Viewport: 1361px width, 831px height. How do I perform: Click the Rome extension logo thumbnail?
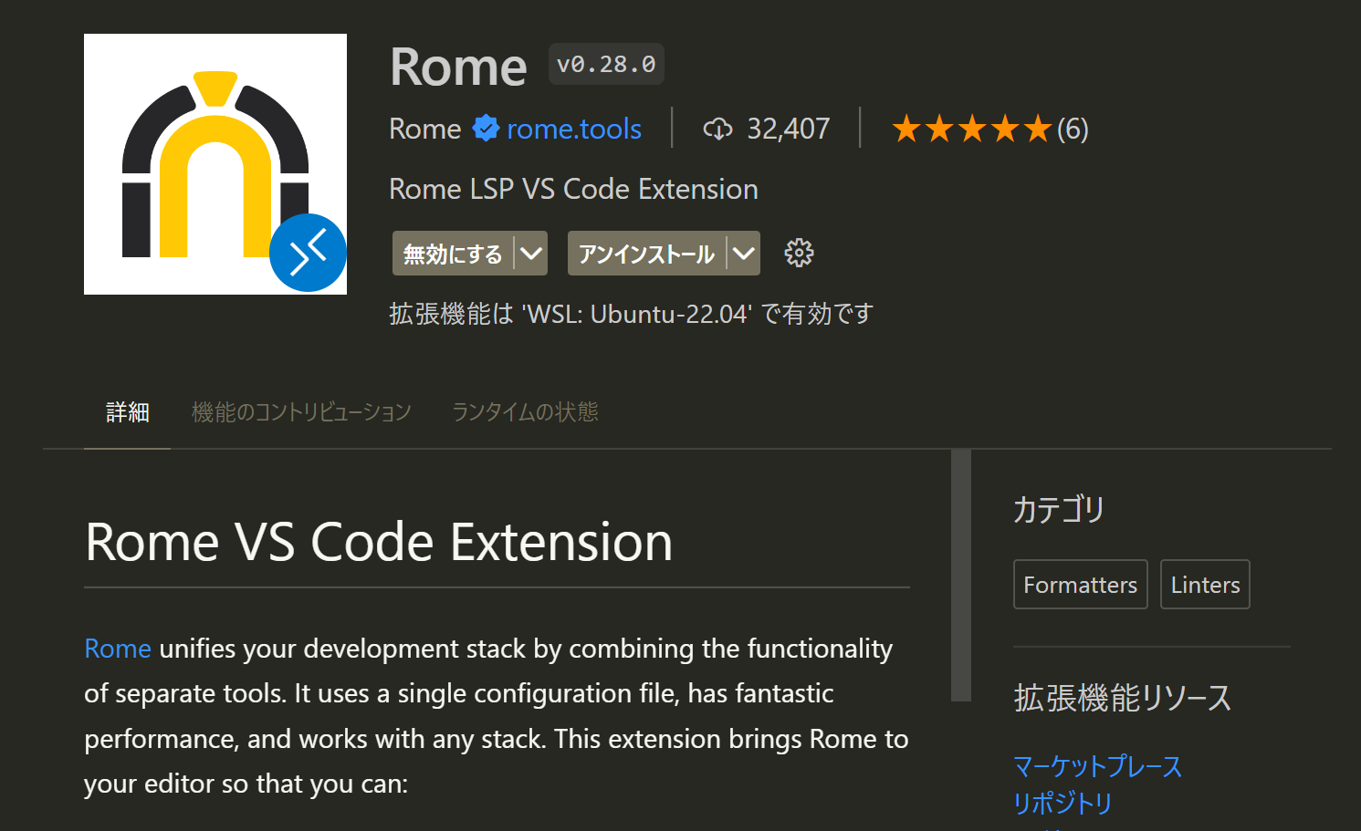(x=215, y=164)
